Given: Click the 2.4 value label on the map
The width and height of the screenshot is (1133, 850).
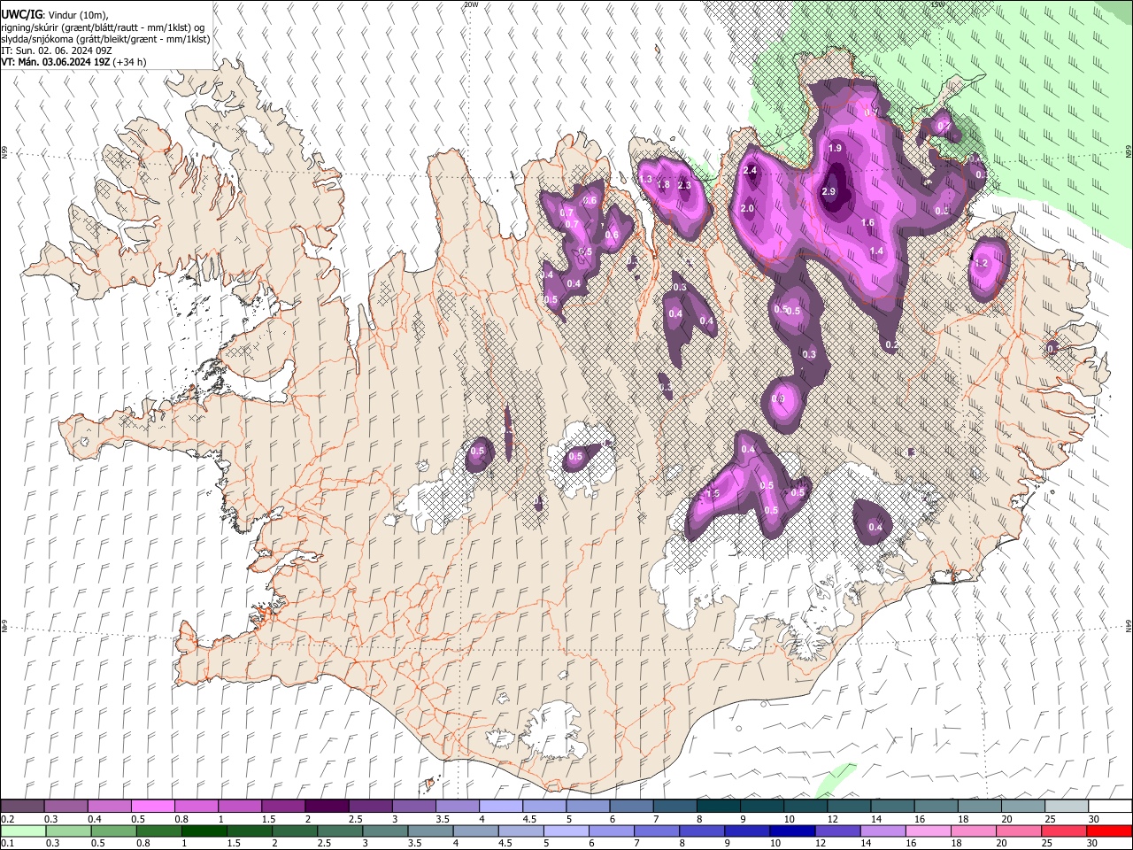Looking at the screenshot, I should [751, 170].
